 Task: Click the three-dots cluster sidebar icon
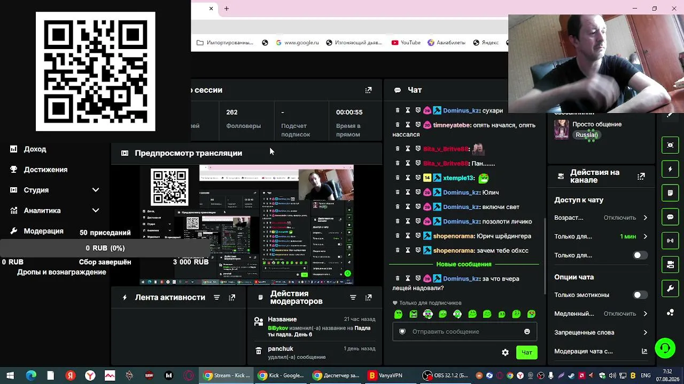(x=670, y=313)
